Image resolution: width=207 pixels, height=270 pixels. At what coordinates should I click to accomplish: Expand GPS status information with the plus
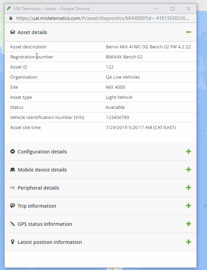(x=188, y=224)
